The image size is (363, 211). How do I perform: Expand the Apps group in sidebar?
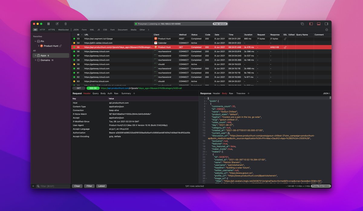click(x=36, y=55)
